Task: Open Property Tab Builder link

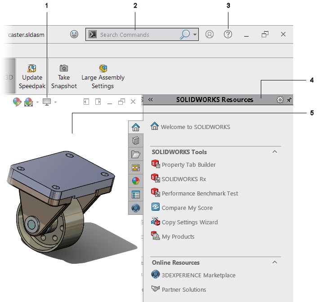Action: click(188, 165)
